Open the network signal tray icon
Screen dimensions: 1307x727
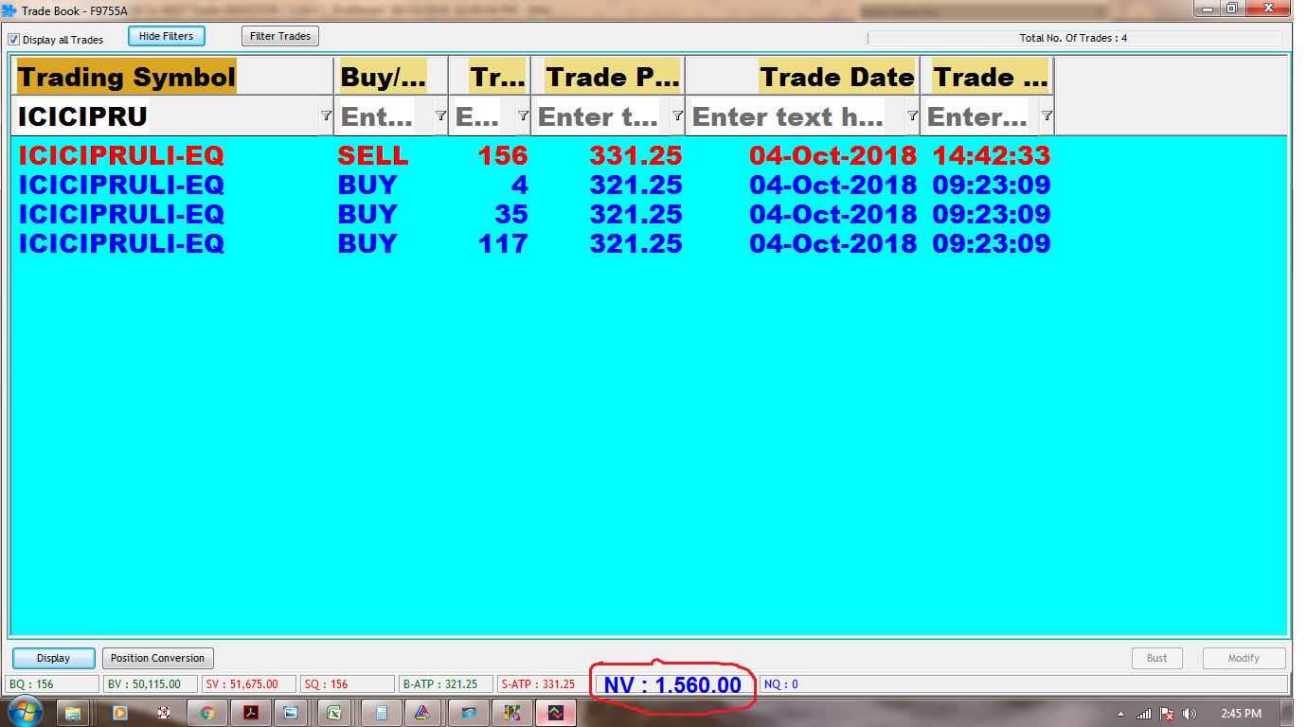(1144, 714)
